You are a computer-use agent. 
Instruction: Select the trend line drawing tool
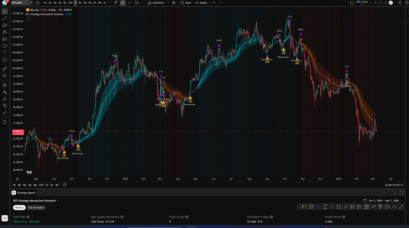pyautogui.click(x=5, y=18)
